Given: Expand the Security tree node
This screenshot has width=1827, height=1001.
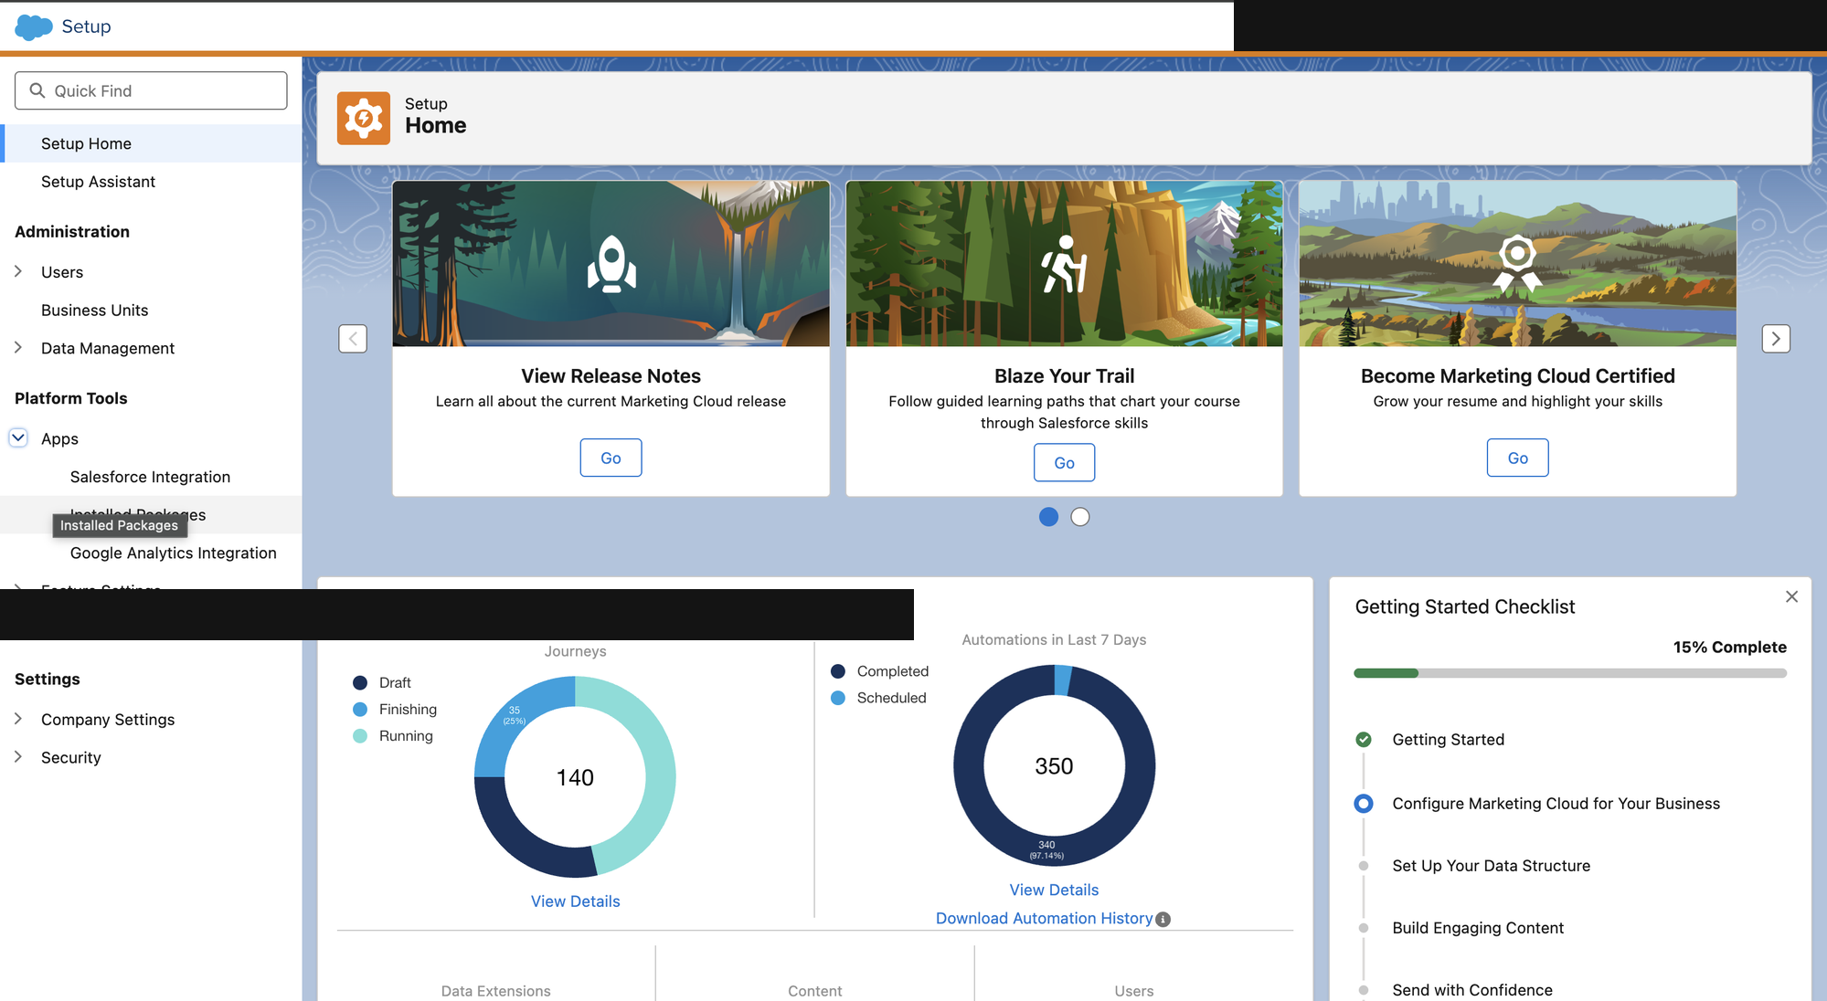Looking at the screenshot, I should (18, 756).
